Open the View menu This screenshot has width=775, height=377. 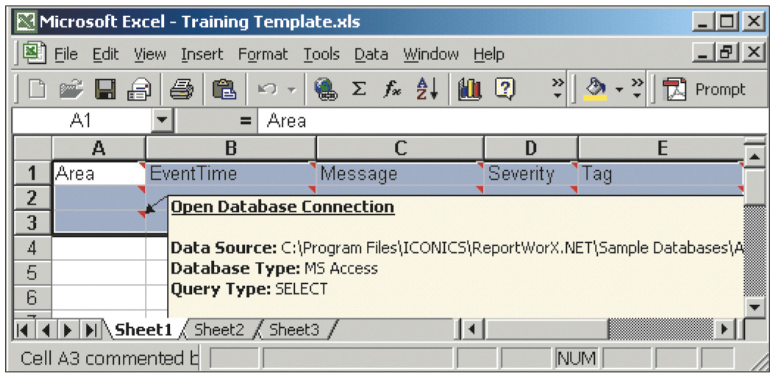pyautogui.click(x=150, y=54)
